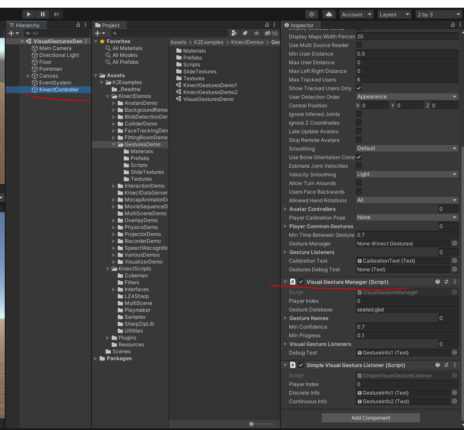The width and height of the screenshot is (464, 430).
Task: Open the Project panel options menu
Action: click(274, 25)
